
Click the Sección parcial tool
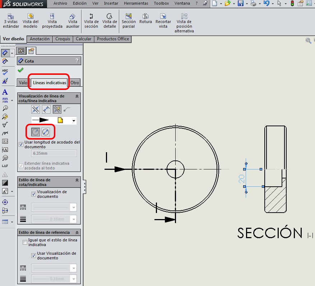(129, 21)
